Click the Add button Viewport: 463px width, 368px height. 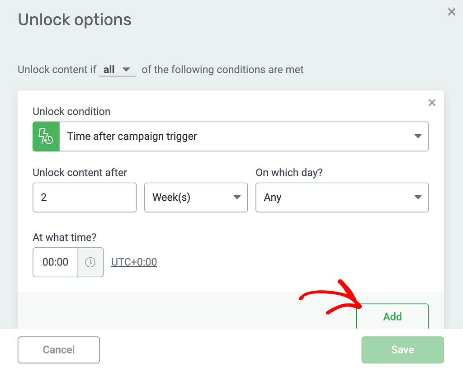click(392, 316)
